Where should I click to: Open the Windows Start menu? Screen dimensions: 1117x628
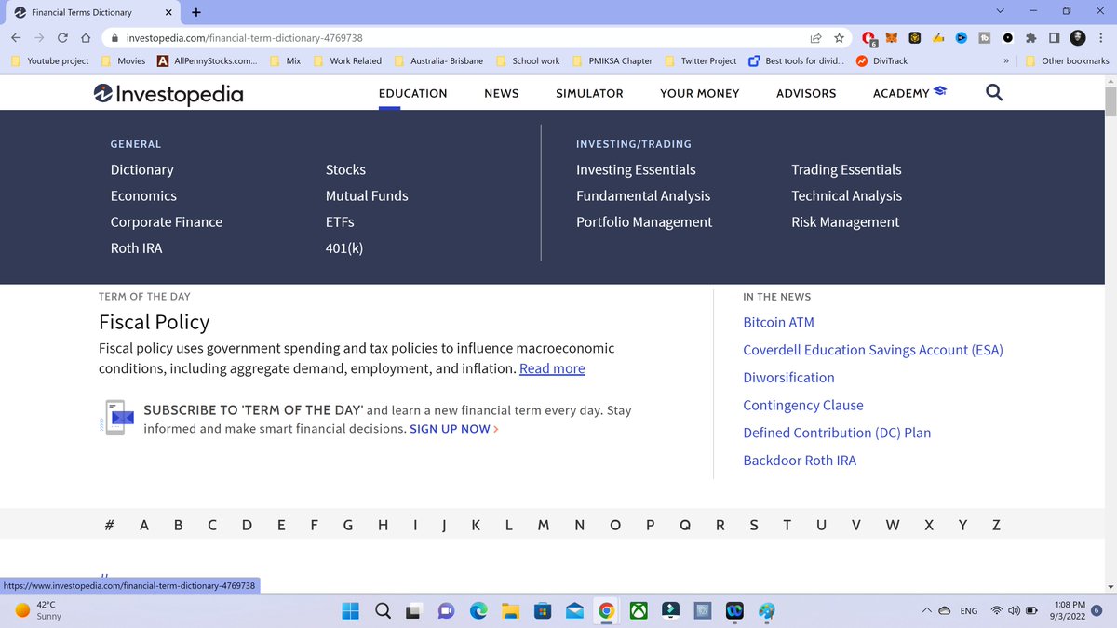(350, 610)
